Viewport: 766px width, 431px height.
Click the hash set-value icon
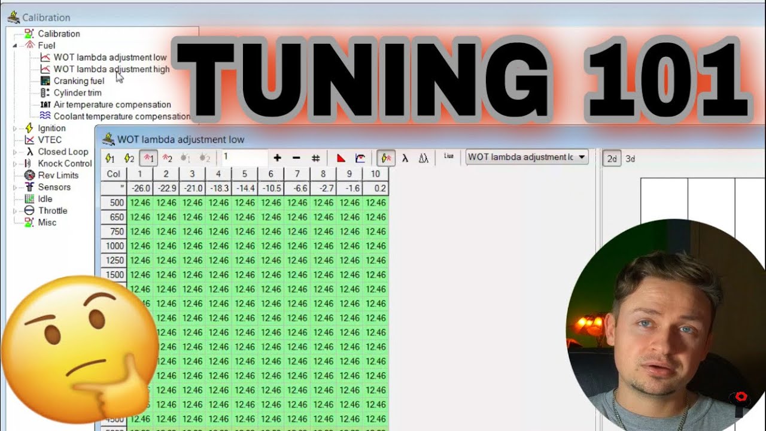tap(315, 158)
